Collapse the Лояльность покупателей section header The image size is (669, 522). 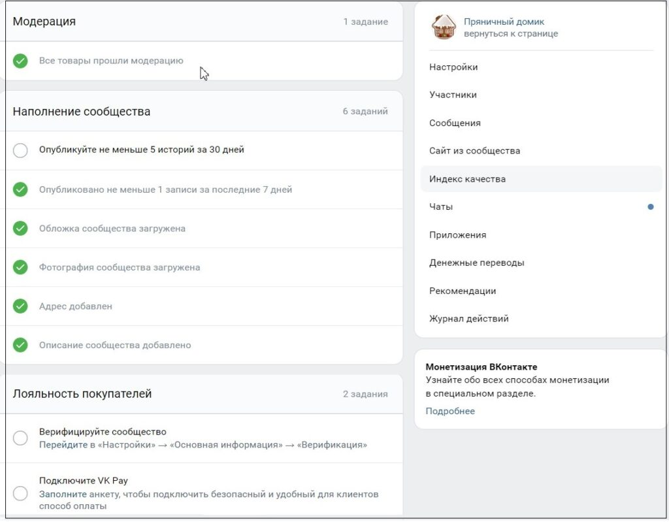(204, 393)
